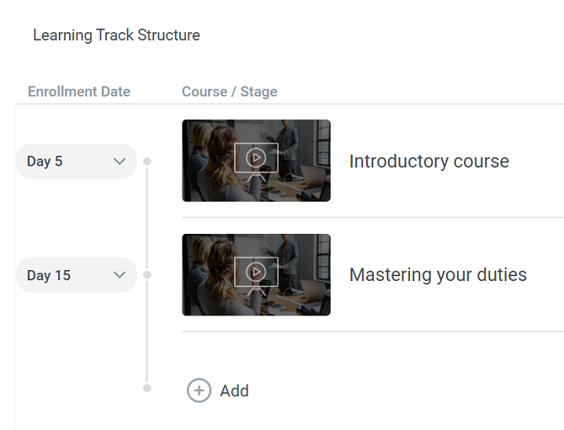Click the Add label text

pos(234,390)
